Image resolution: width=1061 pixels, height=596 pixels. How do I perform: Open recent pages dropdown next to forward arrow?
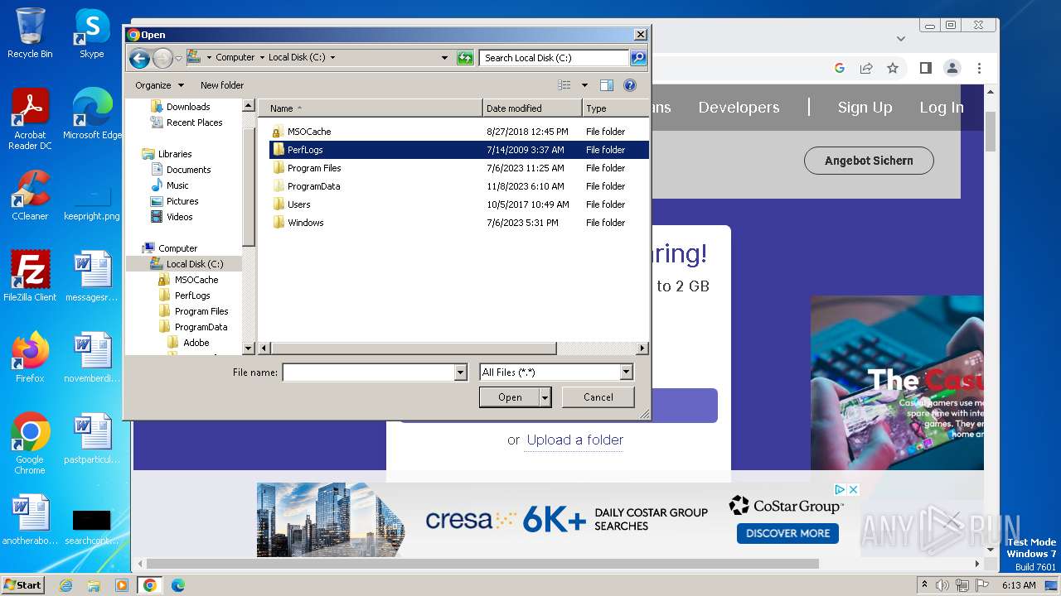click(178, 58)
